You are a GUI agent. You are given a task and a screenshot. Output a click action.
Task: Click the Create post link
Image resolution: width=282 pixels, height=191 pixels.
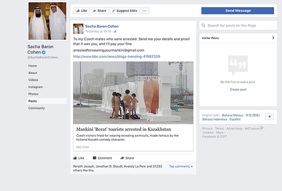point(238,89)
